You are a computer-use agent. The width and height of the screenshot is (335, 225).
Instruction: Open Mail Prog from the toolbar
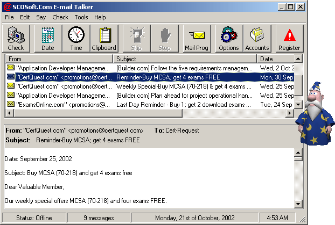point(197,39)
